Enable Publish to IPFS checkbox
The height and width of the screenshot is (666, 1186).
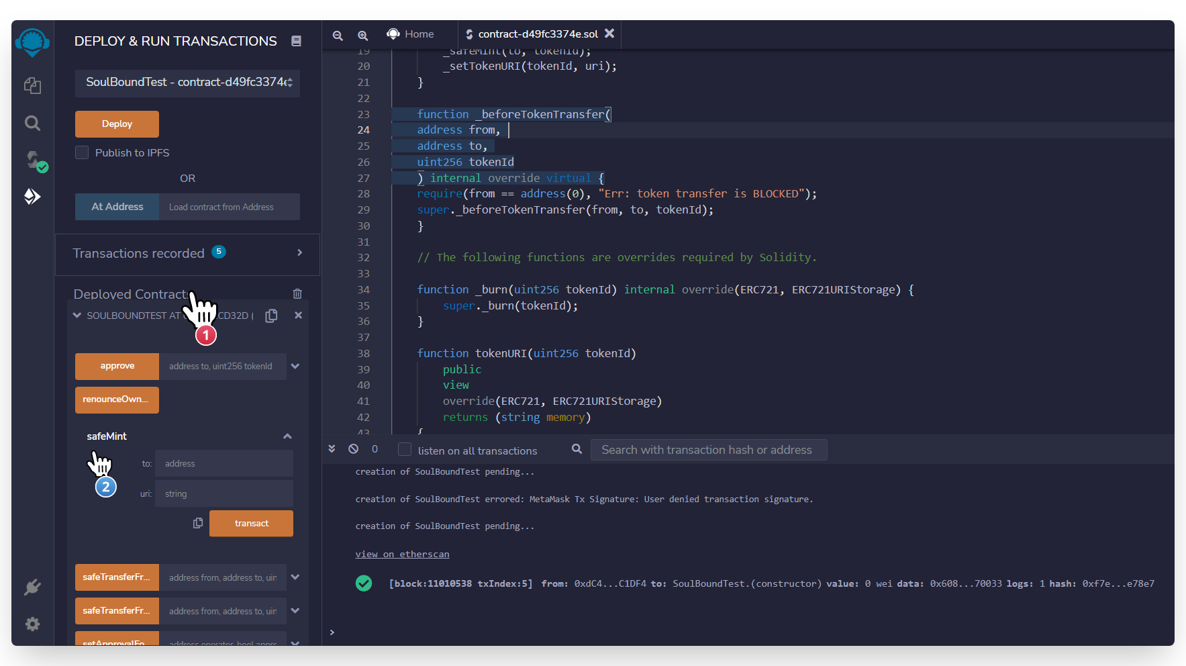pos(82,152)
